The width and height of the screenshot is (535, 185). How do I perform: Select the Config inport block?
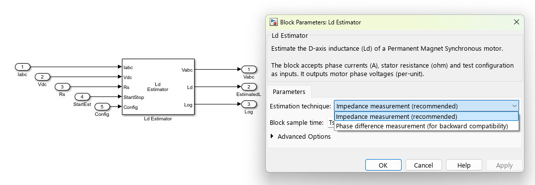(x=102, y=106)
